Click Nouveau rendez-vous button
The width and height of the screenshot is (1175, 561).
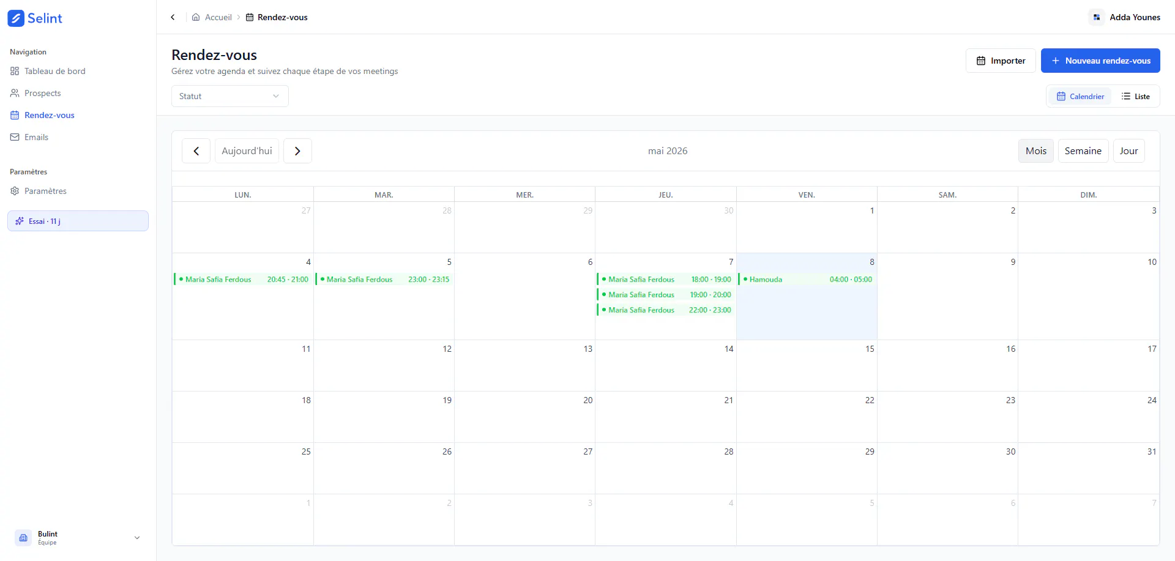point(1100,61)
